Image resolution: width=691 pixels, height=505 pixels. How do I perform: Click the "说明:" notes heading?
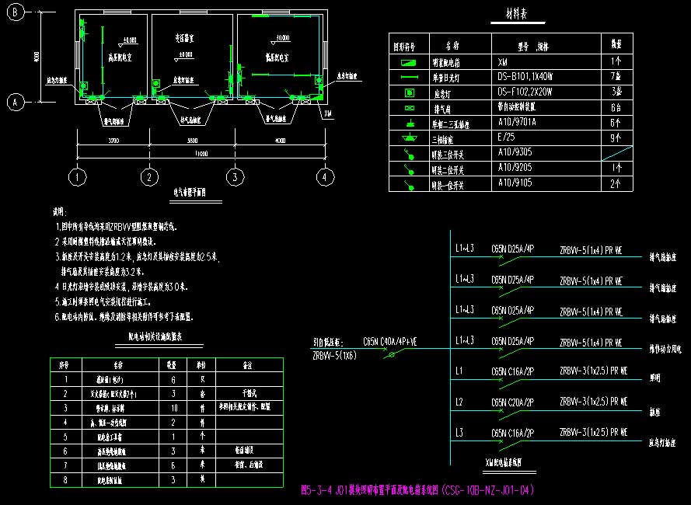(x=60, y=212)
